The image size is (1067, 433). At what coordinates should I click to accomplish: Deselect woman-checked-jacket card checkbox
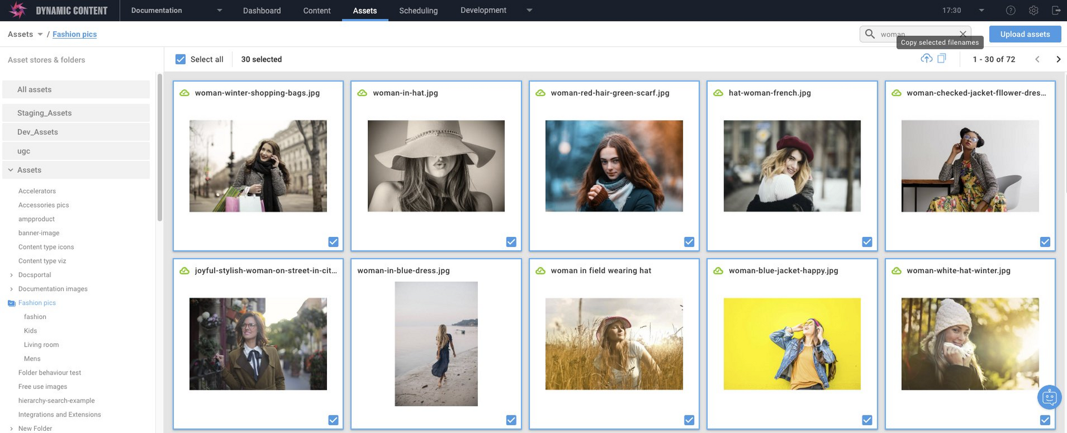pyautogui.click(x=1045, y=242)
